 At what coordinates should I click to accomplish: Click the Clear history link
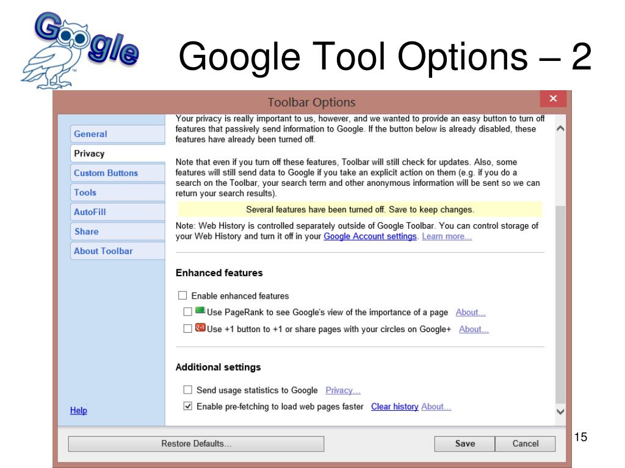395,406
